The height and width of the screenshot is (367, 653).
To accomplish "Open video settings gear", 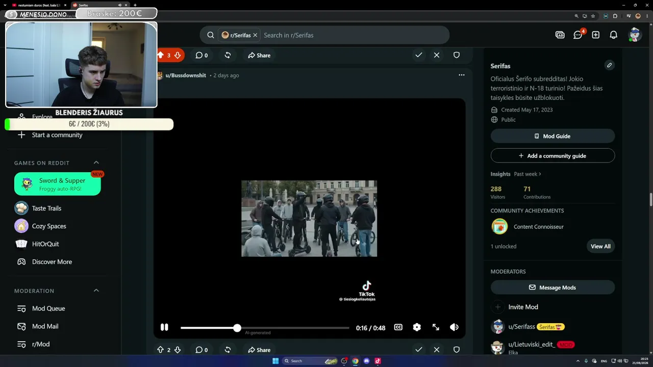I will (x=417, y=327).
